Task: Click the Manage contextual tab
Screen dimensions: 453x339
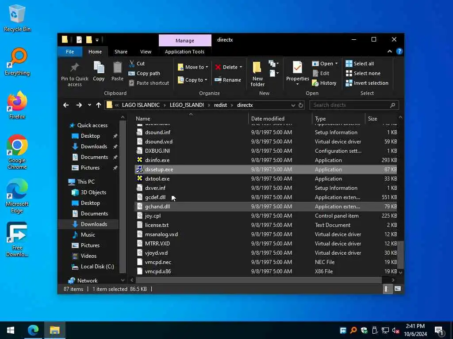Action: click(x=185, y=41)
